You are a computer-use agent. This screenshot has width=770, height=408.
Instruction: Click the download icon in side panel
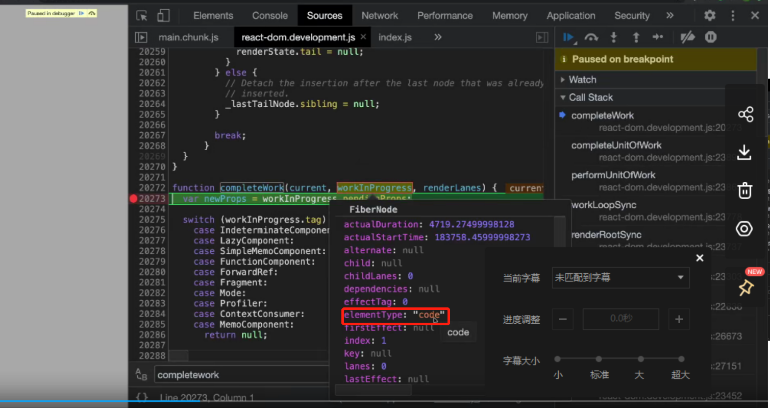[744, 152]
